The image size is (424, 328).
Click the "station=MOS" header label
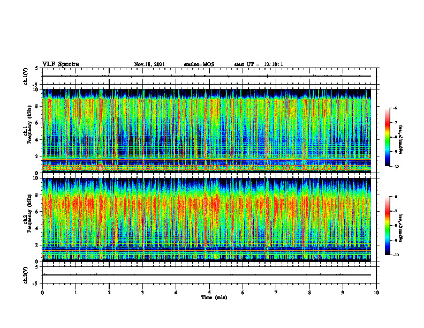(199, 64)
